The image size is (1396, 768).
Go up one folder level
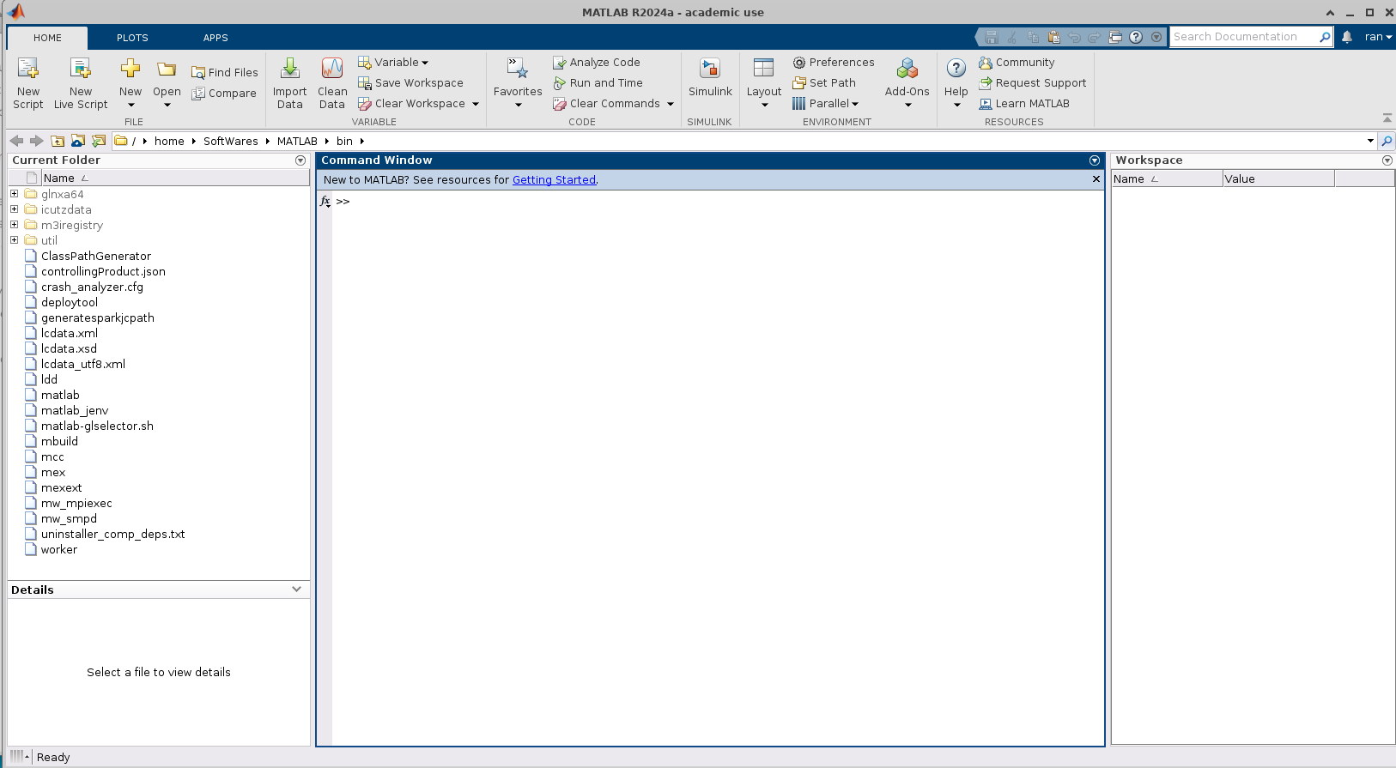(58, 141)
